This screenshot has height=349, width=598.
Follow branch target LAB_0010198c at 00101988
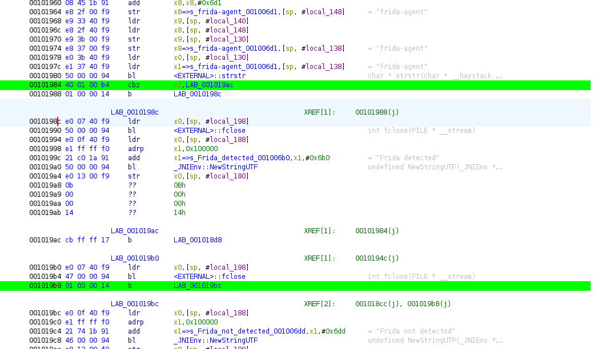click(x=197, y=94)
